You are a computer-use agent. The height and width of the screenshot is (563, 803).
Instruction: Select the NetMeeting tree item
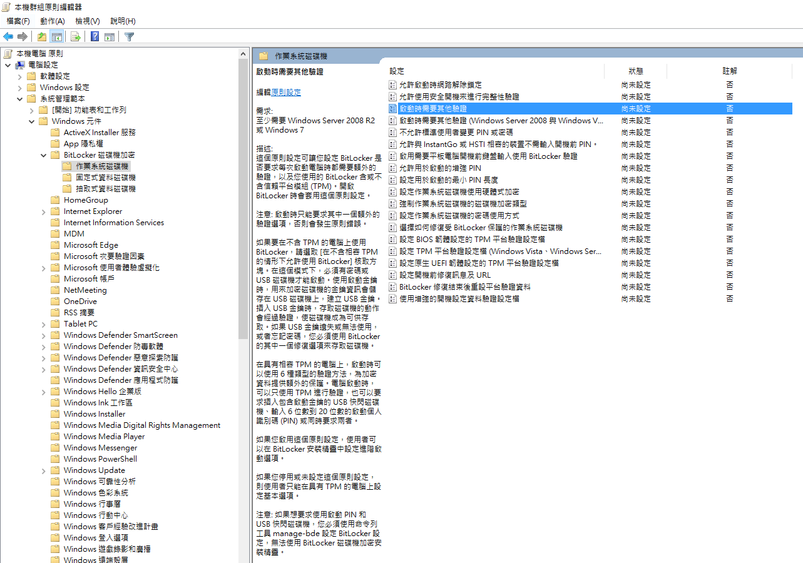(x=85, y=290)
